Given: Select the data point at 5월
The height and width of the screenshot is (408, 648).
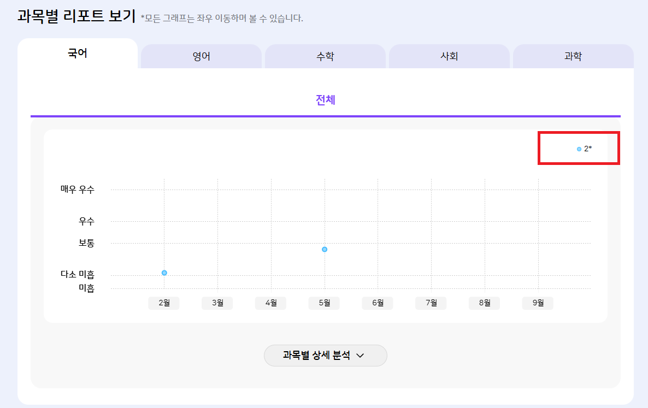Looking at the screenshot, I should [325, 250].
